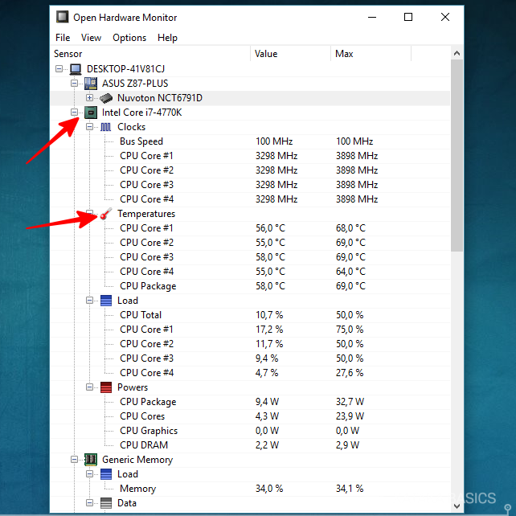Collapse the Generic Memory node

tap(75, 460)
